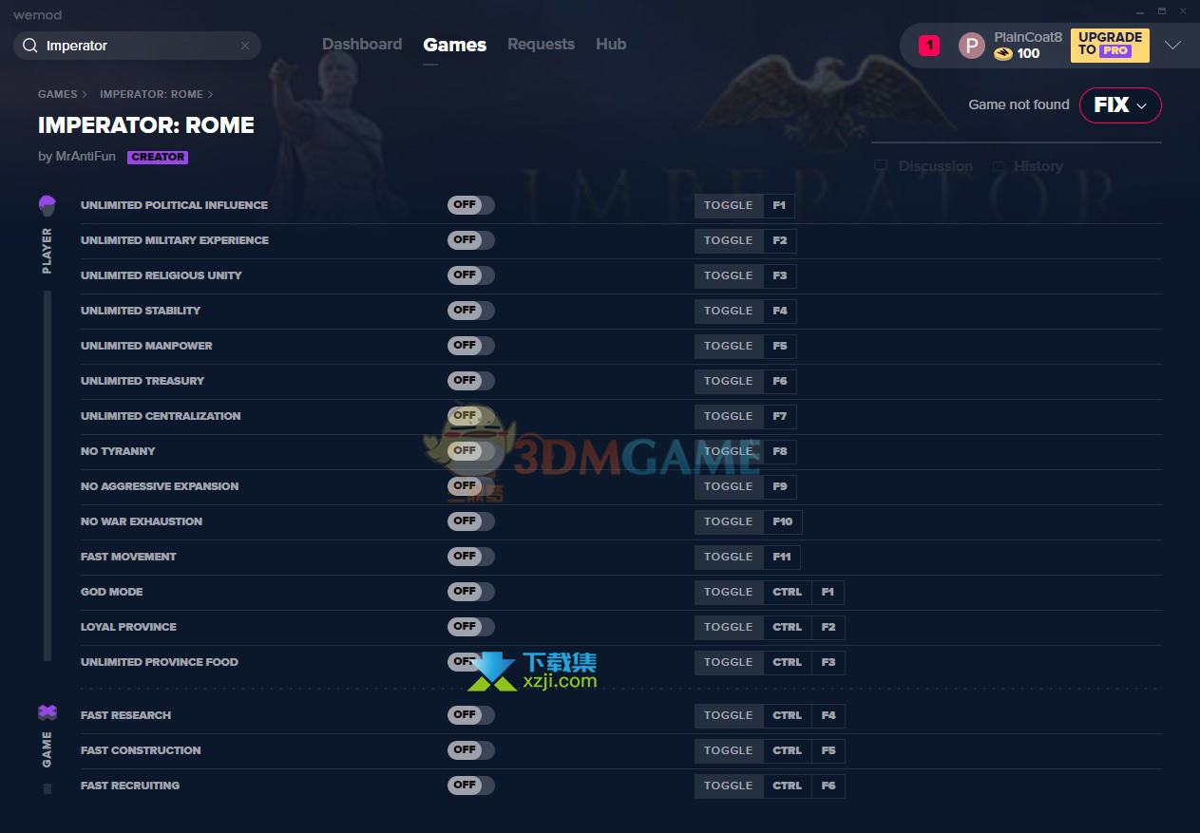This screenshot has height=833, width=1200.
Task: Click the Unlimited Province Food label
Action: pyautogui.click(x=160, y=662)
